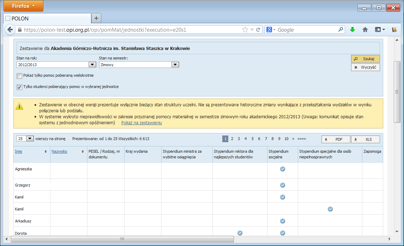The image size is (404, 246).
Task: Go to results page 2
Action: coord(232,139)
